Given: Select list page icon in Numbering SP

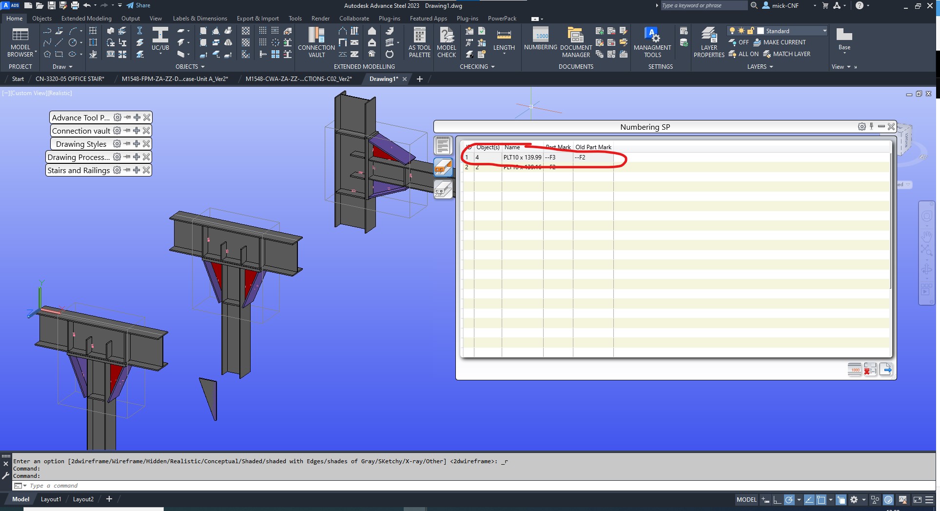Looking at the screenshot, I should point(443,145).
